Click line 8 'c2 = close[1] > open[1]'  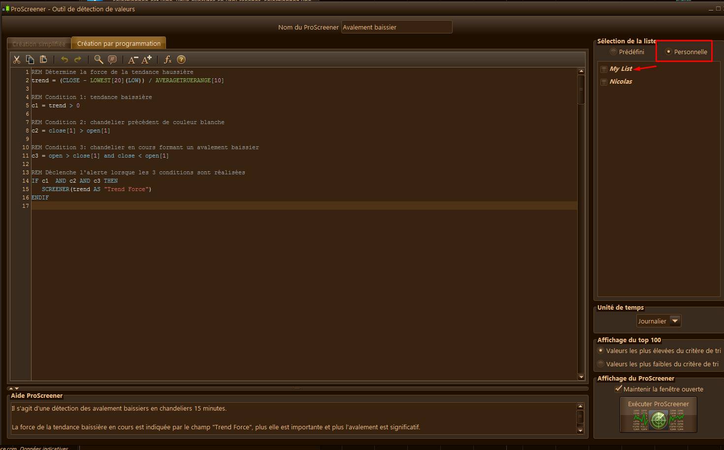point(71,130)
